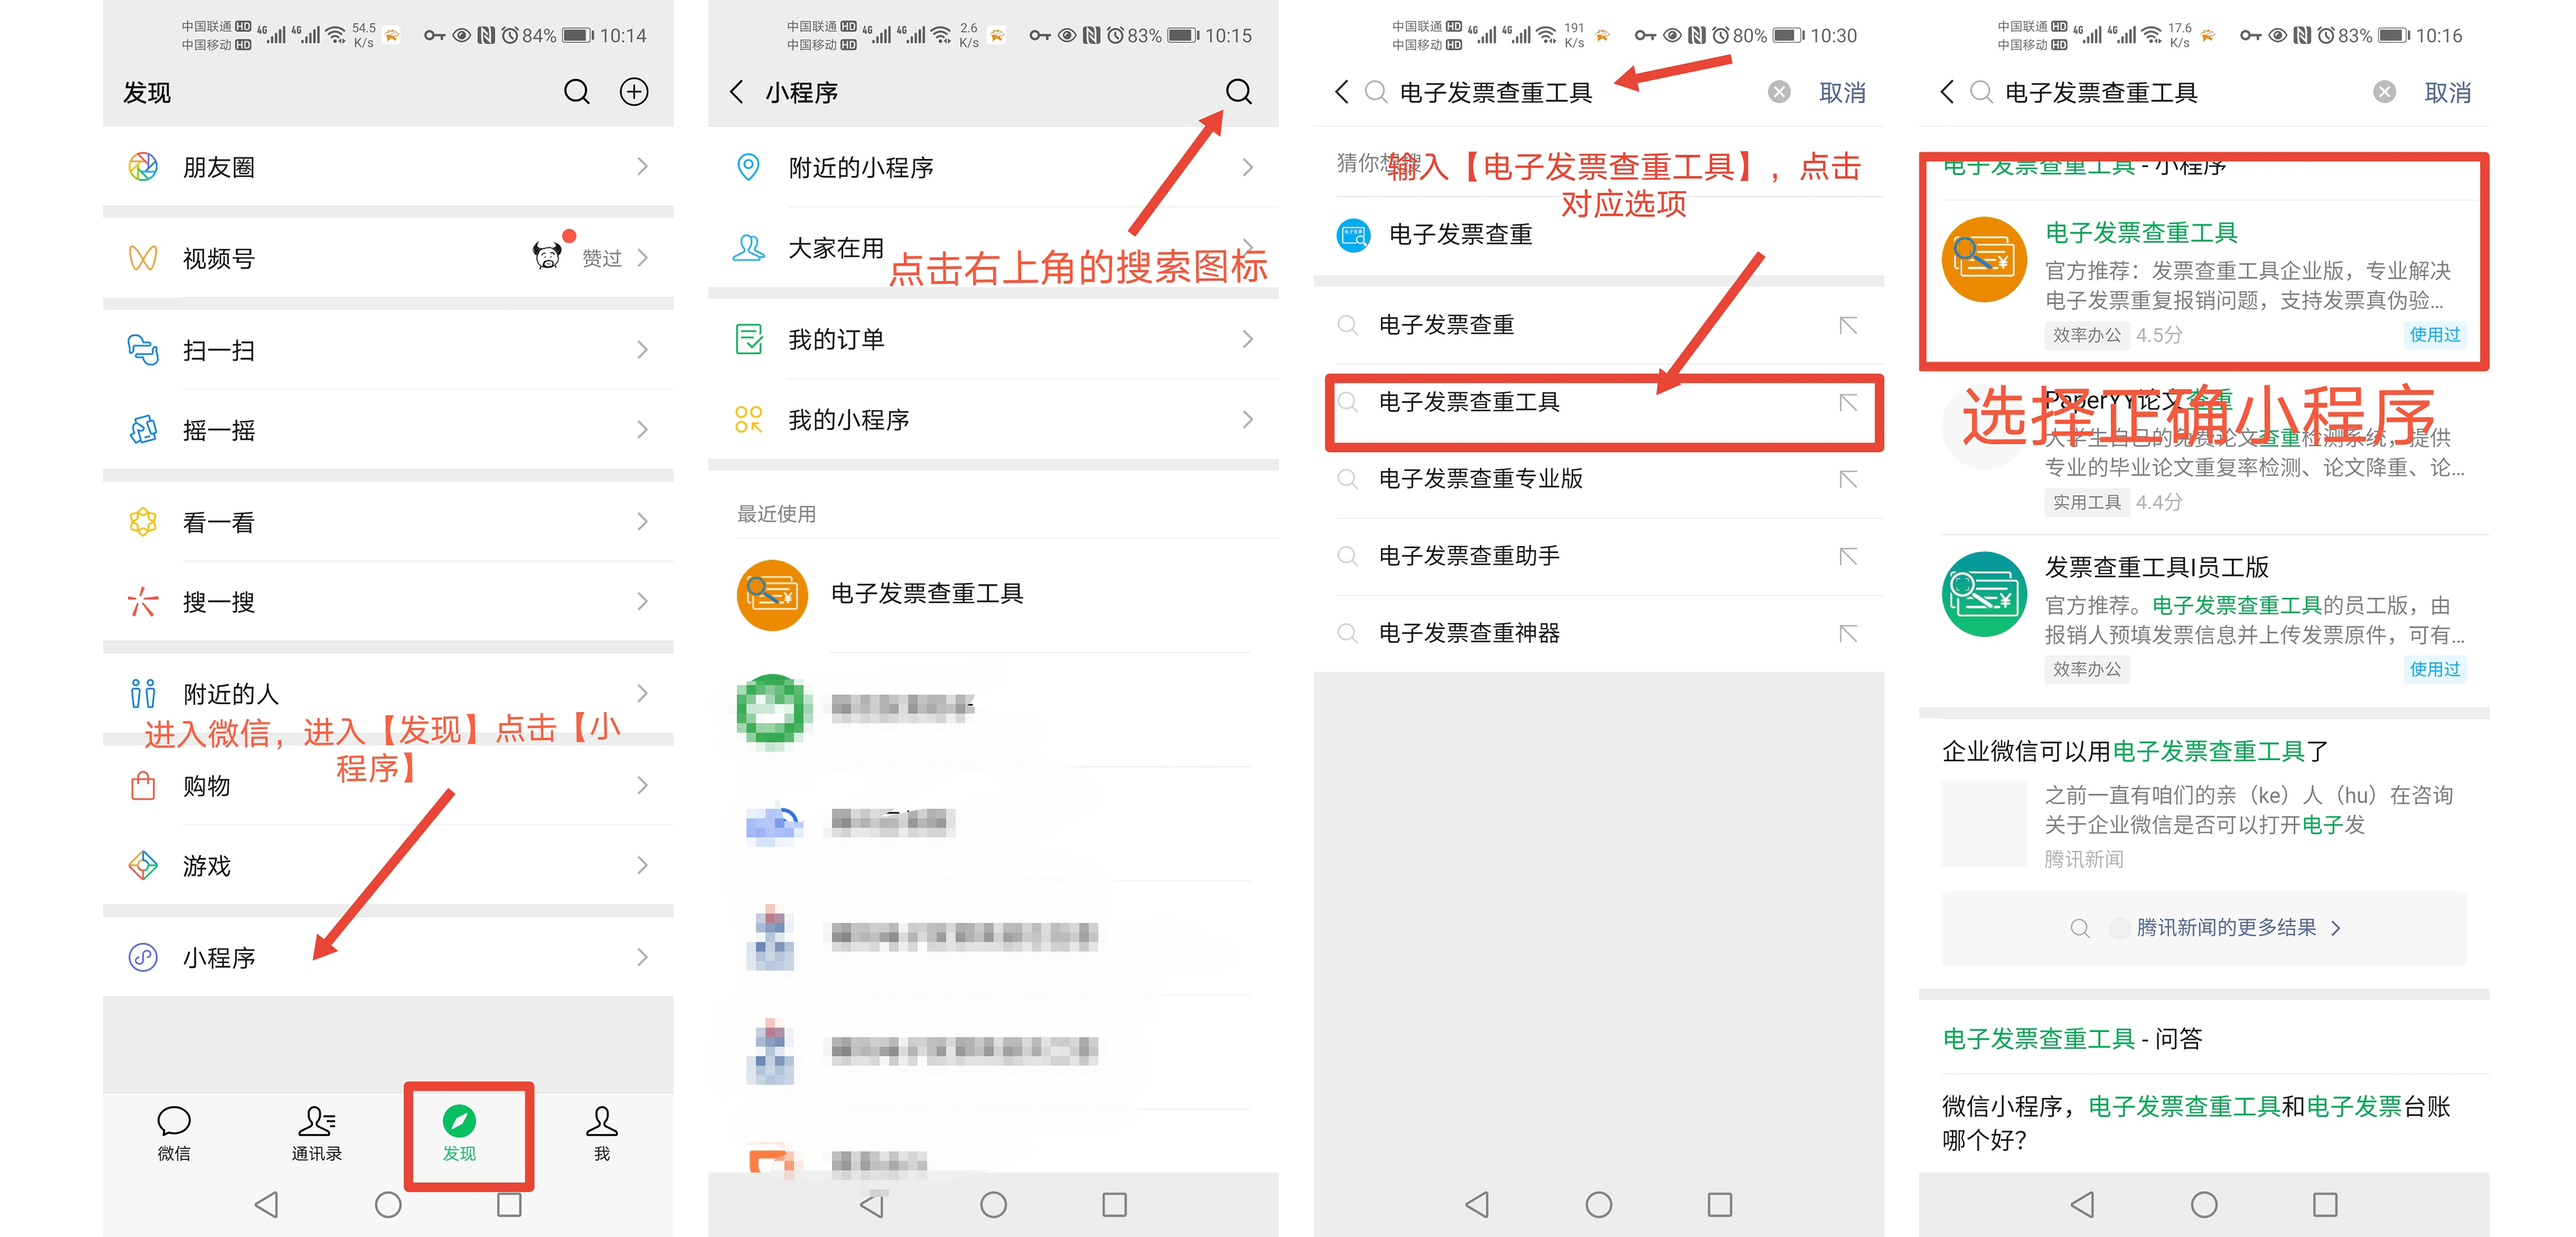The image size is (2576, 1237).
Task: Open Q&A about 电子发票台账哪个好
Action: (2196, 1122)
